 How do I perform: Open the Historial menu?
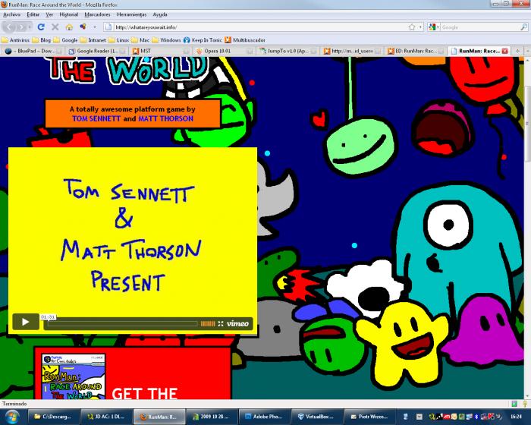[69, 14]
